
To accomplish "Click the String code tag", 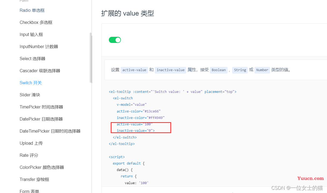I will (x=240, y=70).
